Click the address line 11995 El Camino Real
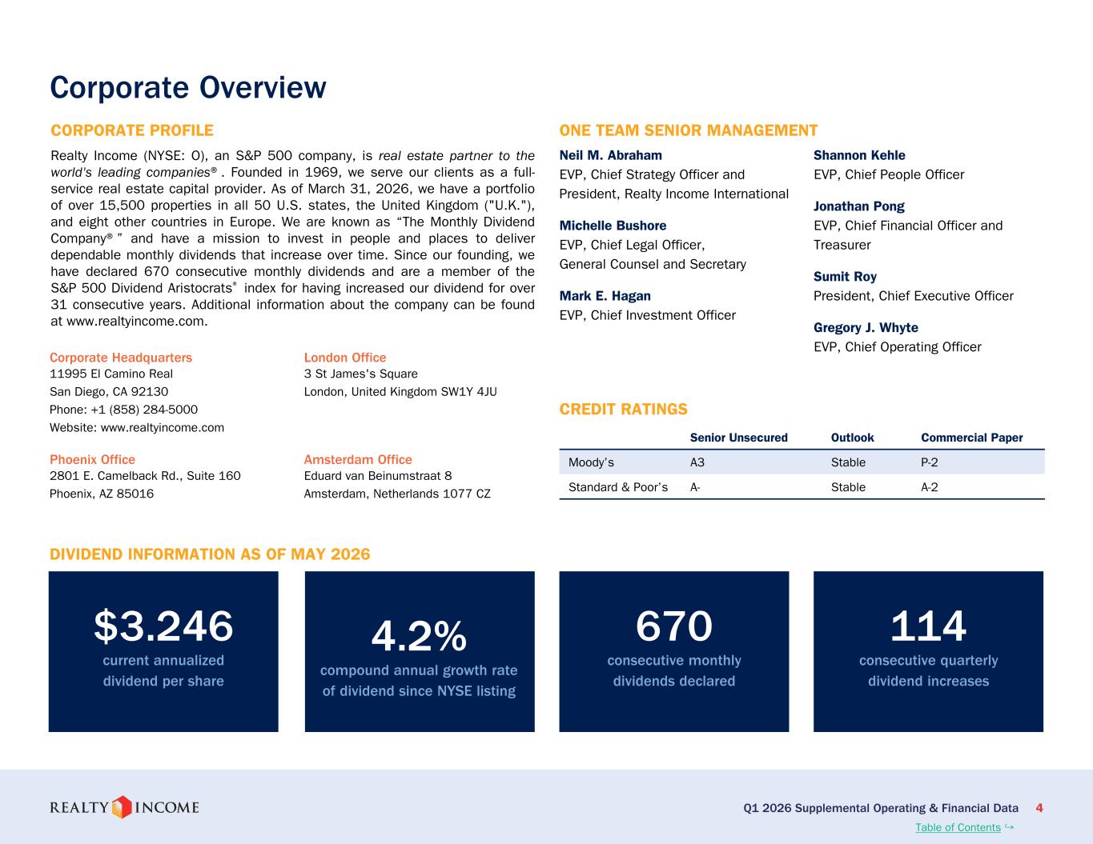The image size is (1093, 844). click(x=111, y=374)
